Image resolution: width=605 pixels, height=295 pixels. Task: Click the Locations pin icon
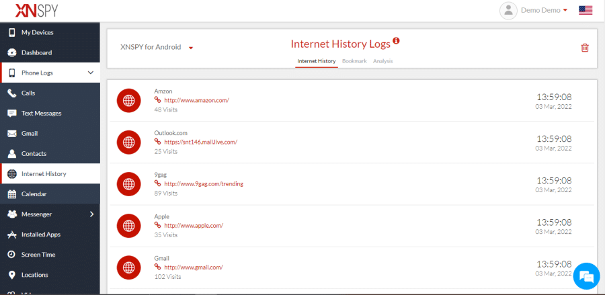click(x=12, y=275)
